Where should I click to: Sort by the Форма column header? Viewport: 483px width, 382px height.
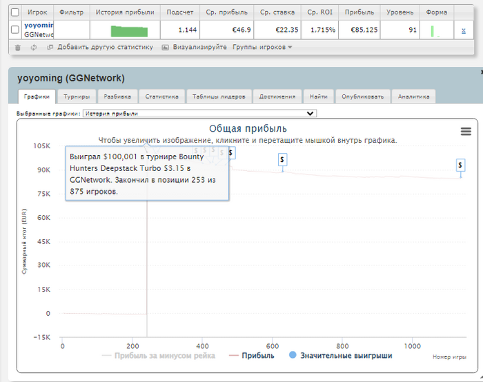pos(437,12)
